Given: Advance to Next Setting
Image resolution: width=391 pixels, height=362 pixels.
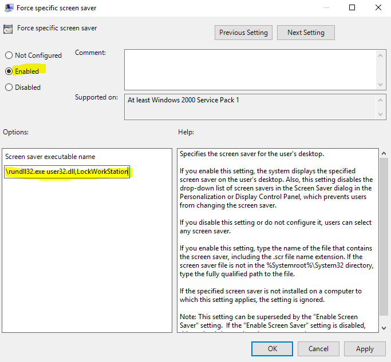Looking at the screenshot, I should click(x=306, y=33).
